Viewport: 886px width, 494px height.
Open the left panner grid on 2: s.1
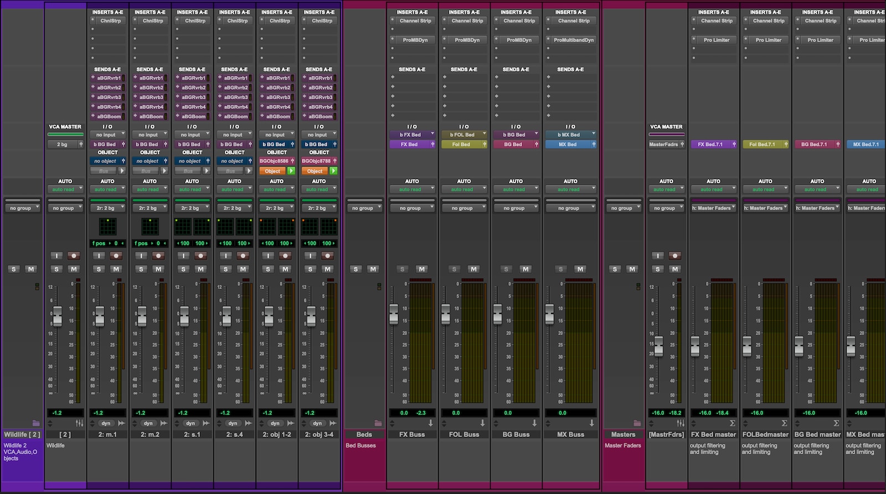click(183, 227)
